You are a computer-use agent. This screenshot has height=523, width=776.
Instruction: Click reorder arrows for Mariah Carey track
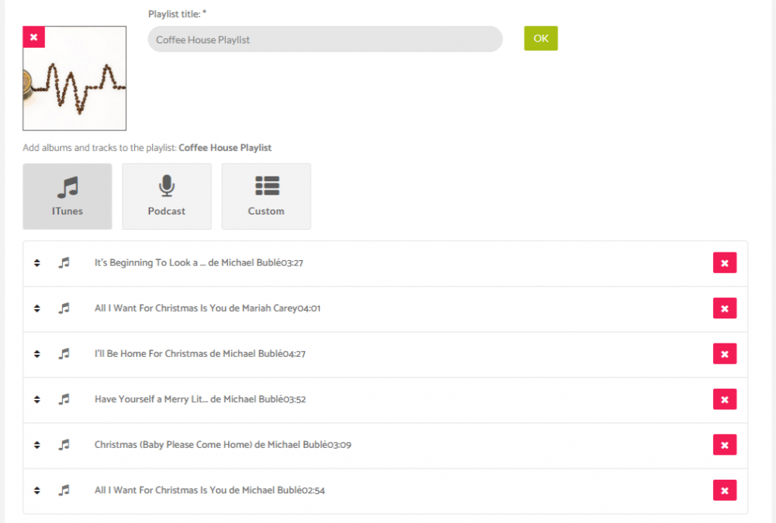37,308
